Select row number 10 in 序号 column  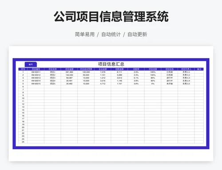23,98
